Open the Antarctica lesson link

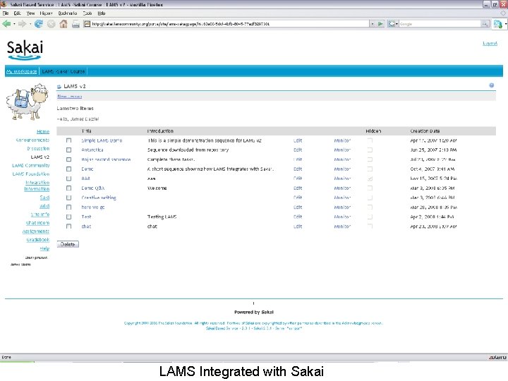pos(92,150)
